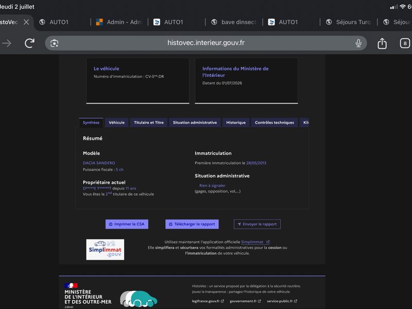Viewport: 412px width, 309px height.
Task: Click the Ministère de l'Intérieur logo
Action: click(88, 295)
